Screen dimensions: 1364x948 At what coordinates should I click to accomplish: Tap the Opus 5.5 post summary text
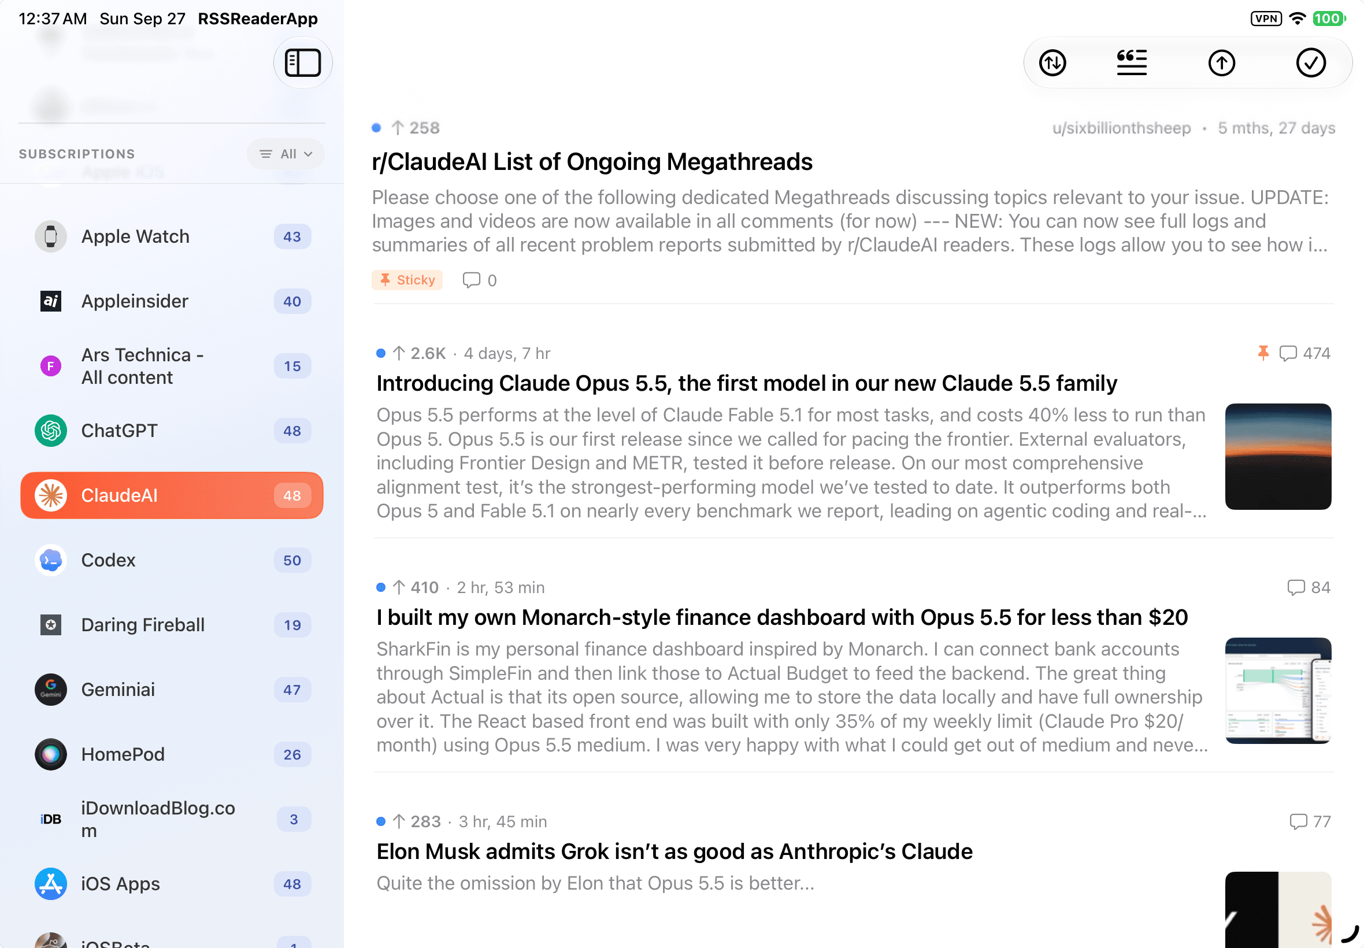click(x=791, y=462)
